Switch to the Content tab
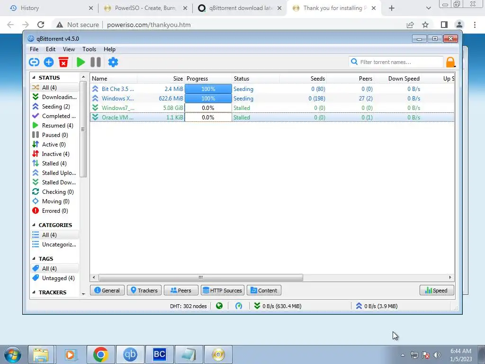 click(264, 291)
